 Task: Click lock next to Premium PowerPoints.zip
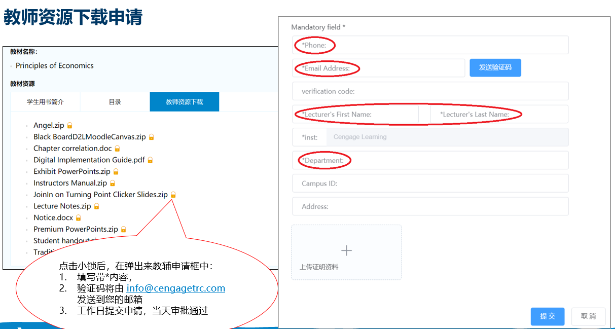tap(123, 230)
